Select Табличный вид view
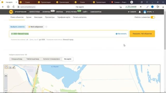The image size is (166, 93). click(x=33, y=59)
